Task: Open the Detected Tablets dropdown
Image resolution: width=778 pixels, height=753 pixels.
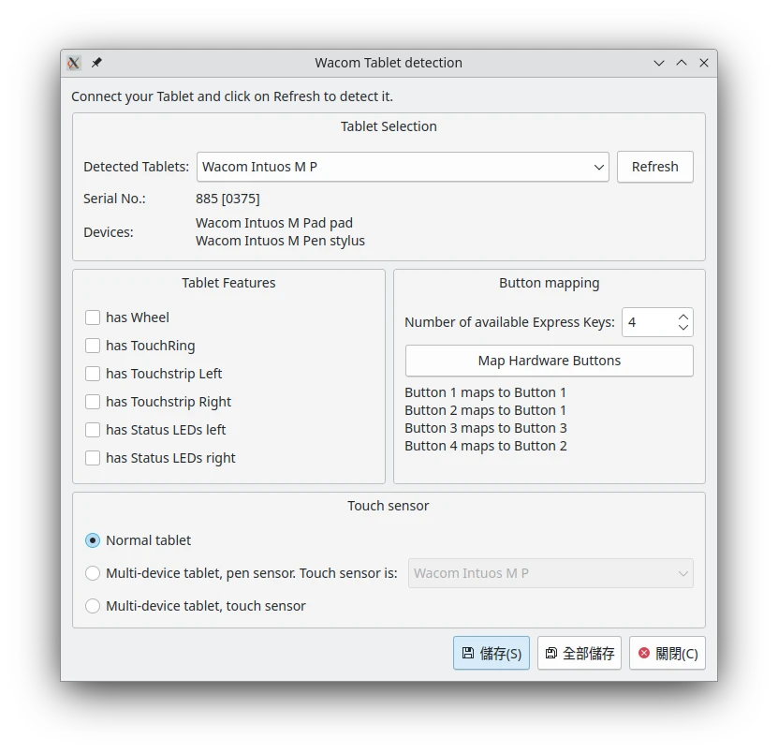Action: point(403,167)
